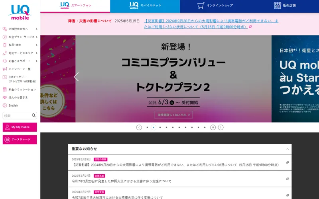
Task: Click circled next button below carousel
Action: coord(221,127)
